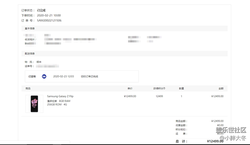Click the 已签收 delivery status label
The image size is (250, 145).
[x=32, y=77]
